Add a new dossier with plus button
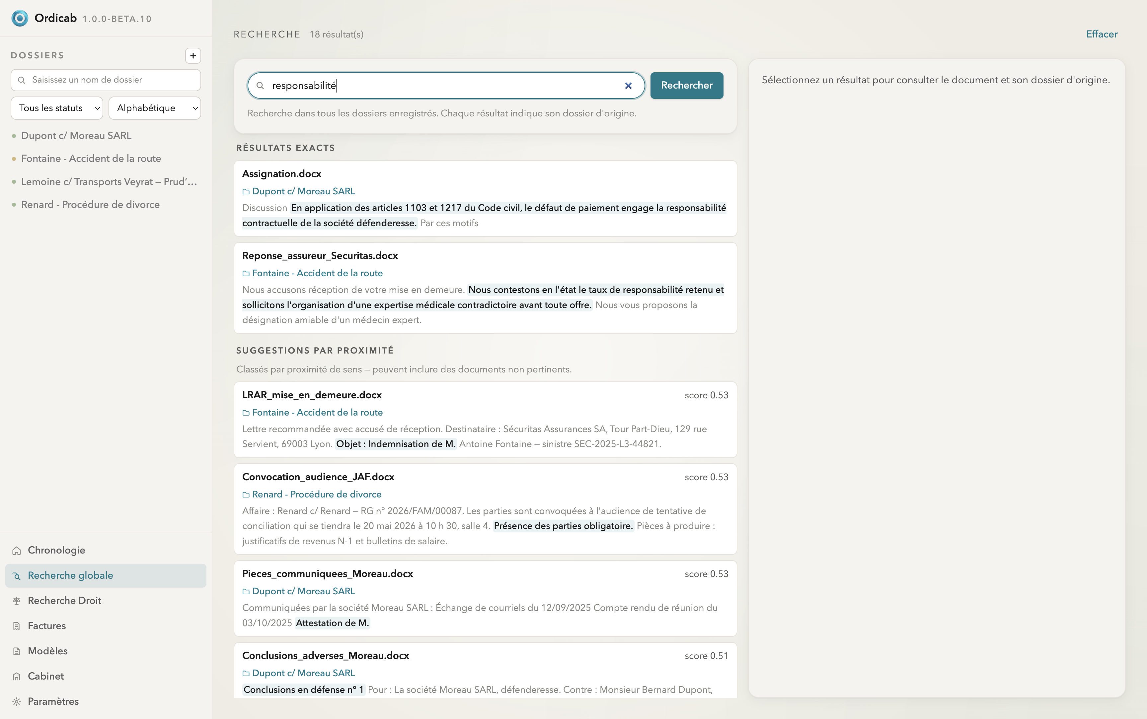 pyautogui.click(x=193, y=56)
